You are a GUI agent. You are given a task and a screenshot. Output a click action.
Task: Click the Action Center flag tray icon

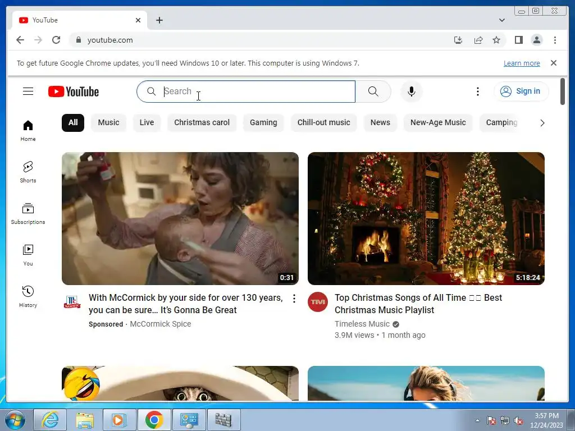pos(491,421)
